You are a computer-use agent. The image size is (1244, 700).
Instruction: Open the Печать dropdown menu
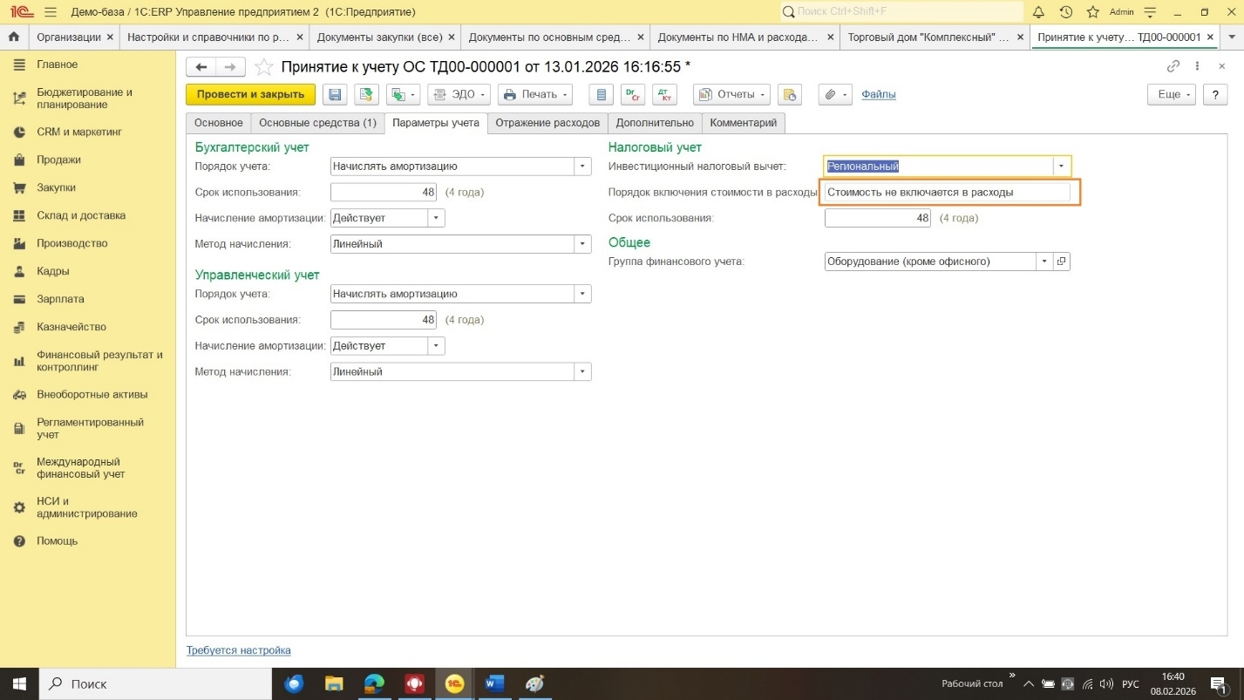[x=534, y=94]
